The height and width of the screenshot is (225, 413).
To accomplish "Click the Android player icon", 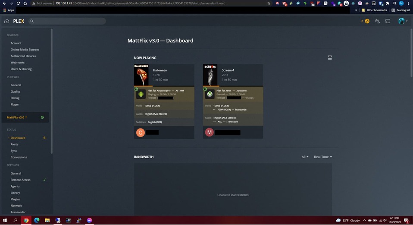I will [141, 94].
